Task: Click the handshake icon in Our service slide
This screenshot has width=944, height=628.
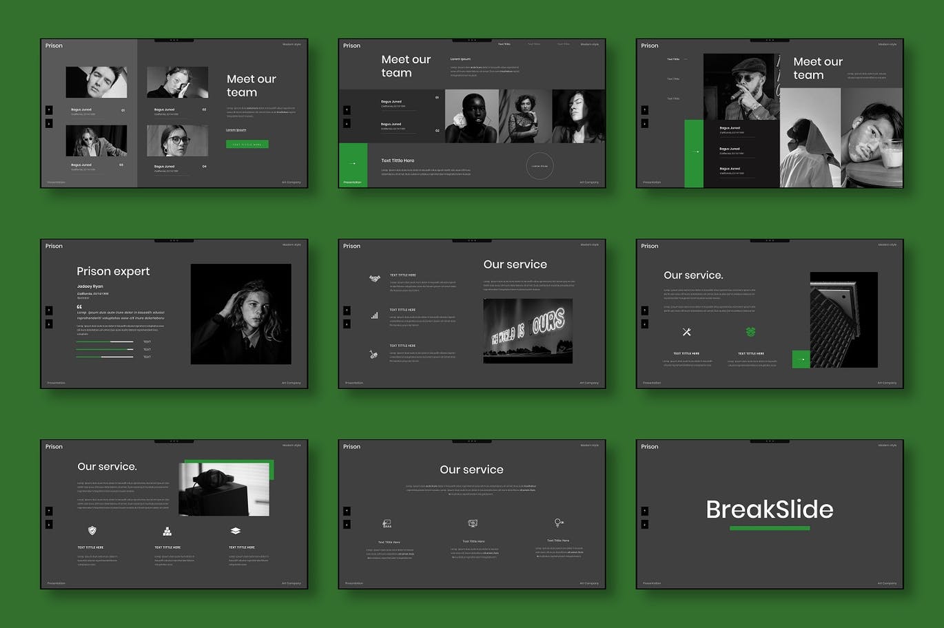Action: coord(374,279)
